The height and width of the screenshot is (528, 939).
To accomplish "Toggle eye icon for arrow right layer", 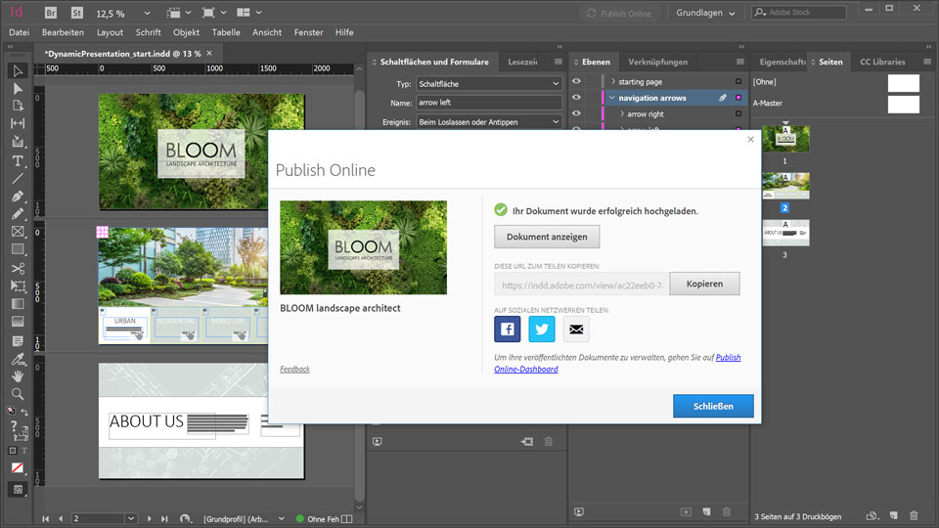I will click(x=577, y=114).
